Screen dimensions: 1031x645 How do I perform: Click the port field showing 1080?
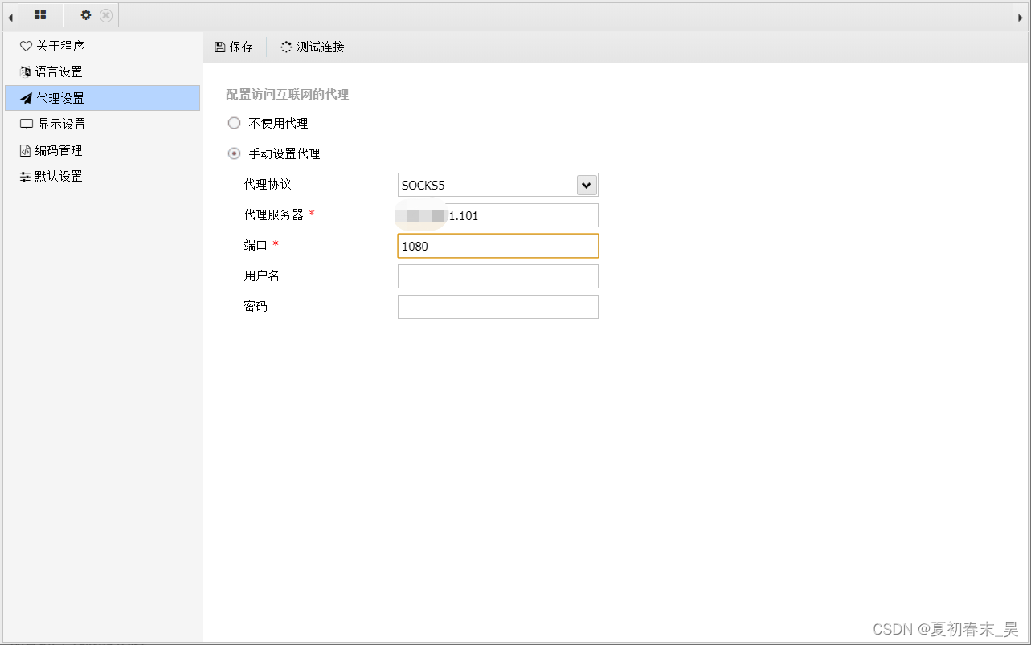tap(498, 246)
